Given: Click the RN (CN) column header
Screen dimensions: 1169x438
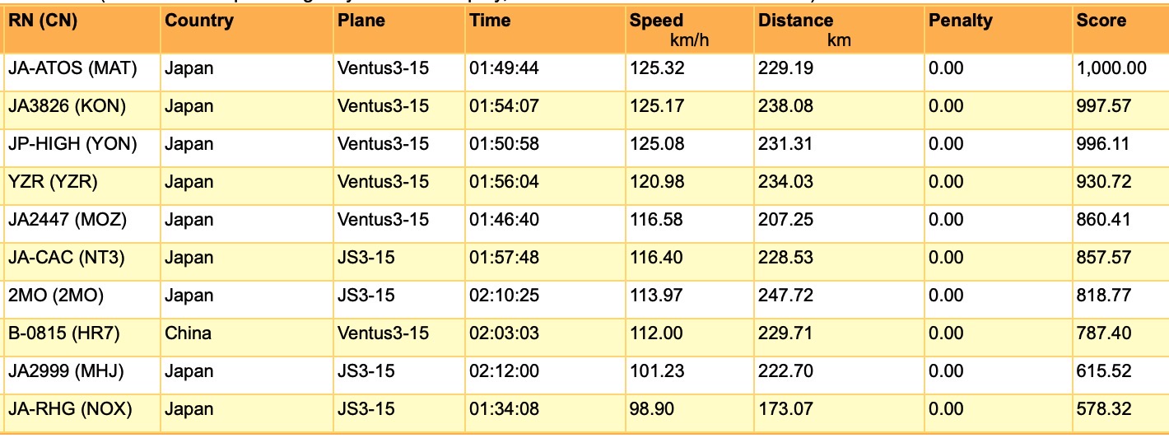Looking at the screenshot, I should click(x=43, y=21).
